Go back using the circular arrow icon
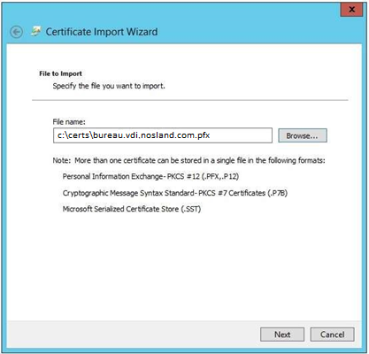This screenshot has width=369, height=354. tap(17, 32)
